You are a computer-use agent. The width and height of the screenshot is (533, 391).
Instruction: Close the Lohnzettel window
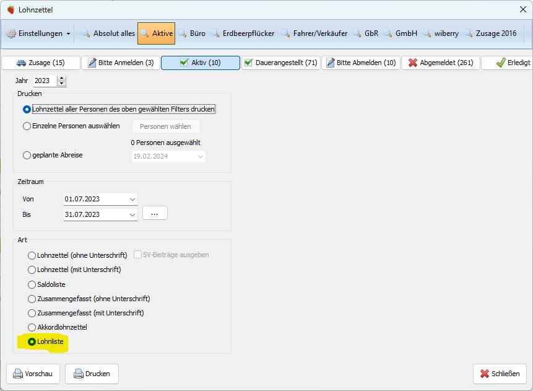[523, 9]
